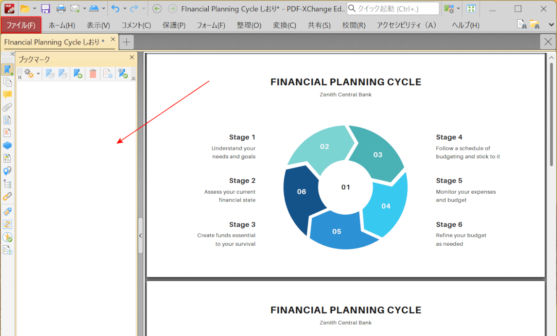The image size is (557, 336).
Task: Send document by email icon
Action: point(75,8)
